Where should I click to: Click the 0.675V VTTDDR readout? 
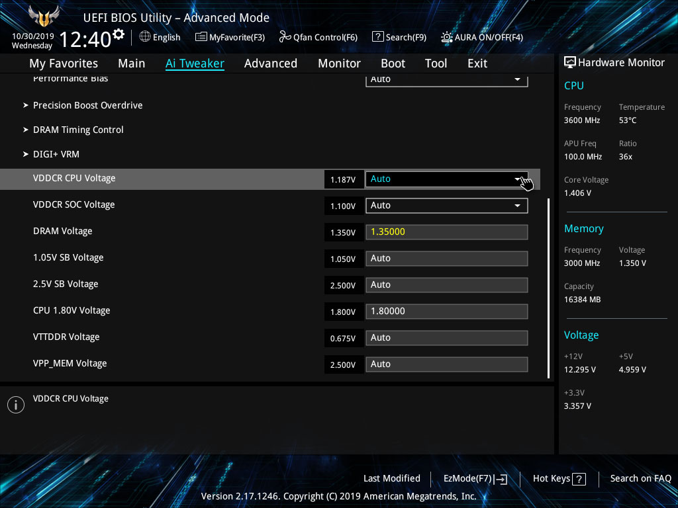click(x=344, y=338)
